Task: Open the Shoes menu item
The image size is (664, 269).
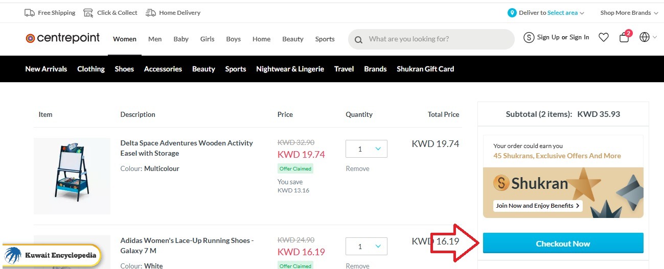Action: (124, 69)
